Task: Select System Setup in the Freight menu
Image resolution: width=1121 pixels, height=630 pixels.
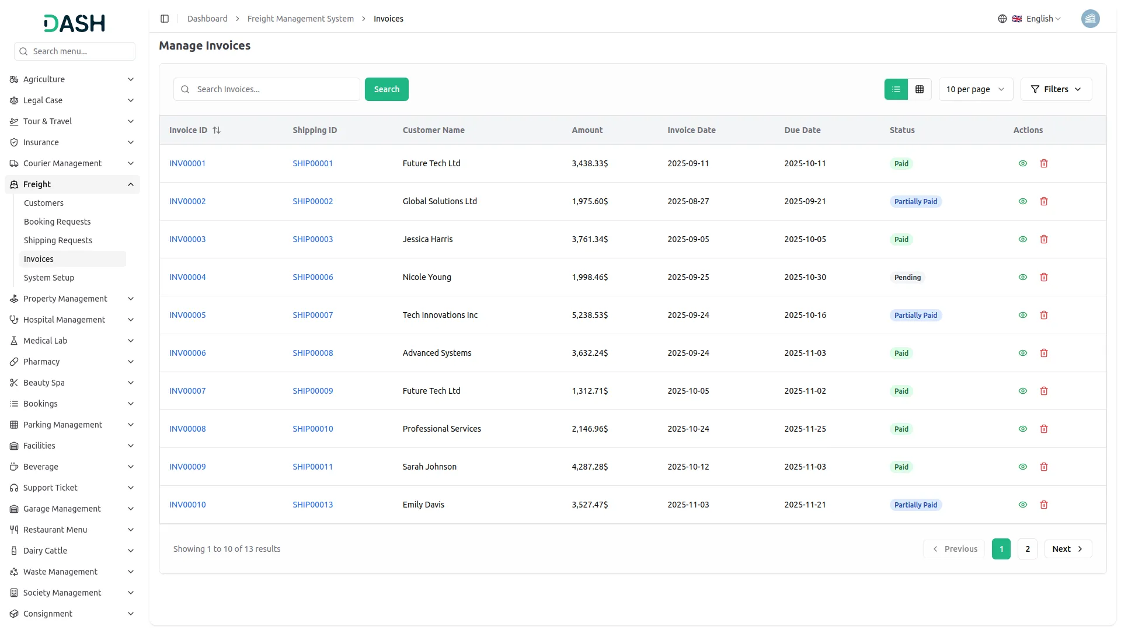Action: 49,278
